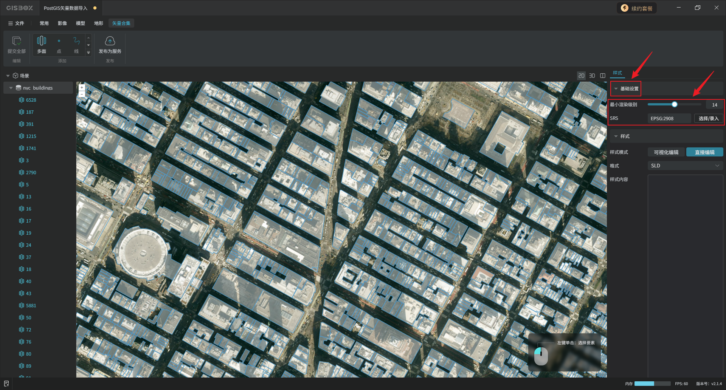The width and height of the screenshot is (726, 390).
Task: Open the 文件 menu
Action: point(16,23)
